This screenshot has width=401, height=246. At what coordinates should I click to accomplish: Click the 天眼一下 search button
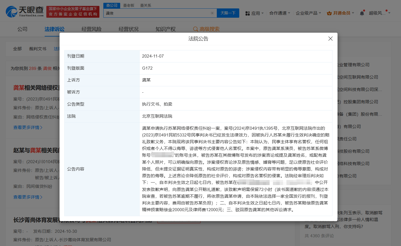[228, 13]
